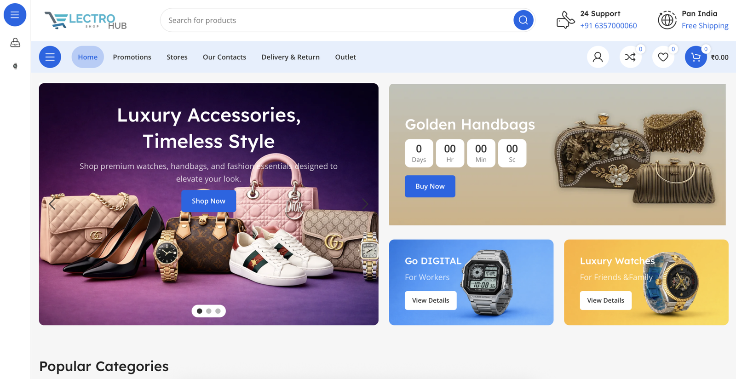Click the watch icon in left sidebar
This screenshot has height=379, width=736.
click(x=15, y=66)
